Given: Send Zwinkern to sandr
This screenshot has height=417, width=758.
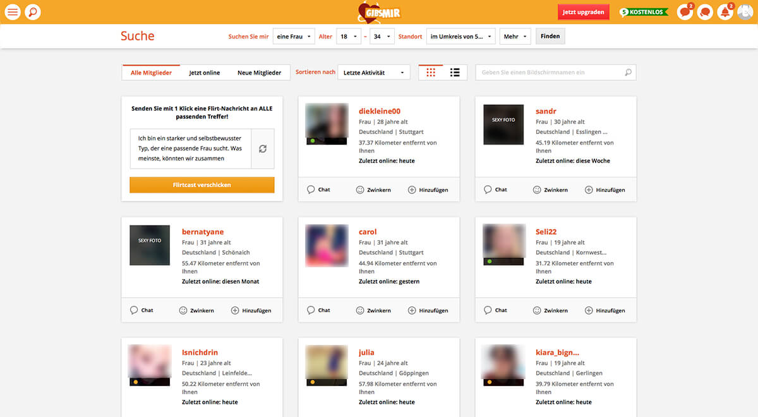Looking at the screenshot, I should point(550,190).
